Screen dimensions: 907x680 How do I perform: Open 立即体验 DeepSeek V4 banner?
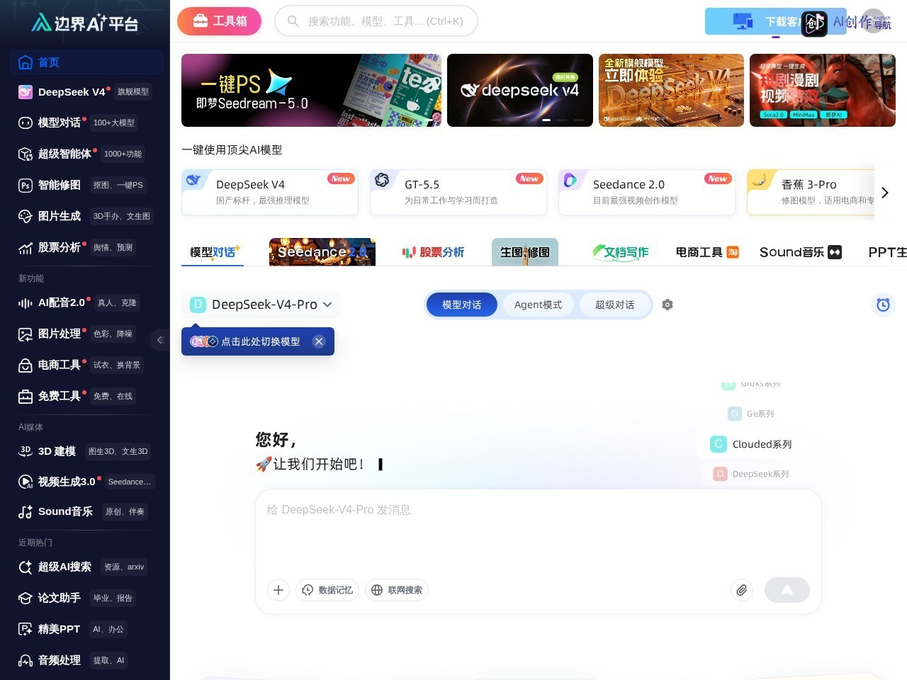(x=671, y=90)
